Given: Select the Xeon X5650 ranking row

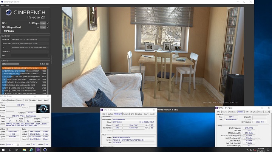Looking at the screenshot, I should coord(24,85).
